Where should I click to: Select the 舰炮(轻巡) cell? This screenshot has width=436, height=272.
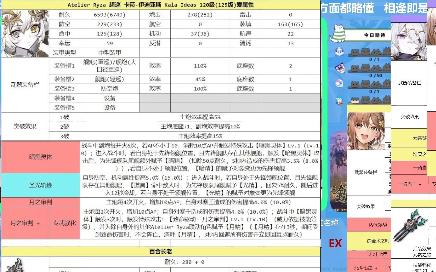tap(110, 79)
